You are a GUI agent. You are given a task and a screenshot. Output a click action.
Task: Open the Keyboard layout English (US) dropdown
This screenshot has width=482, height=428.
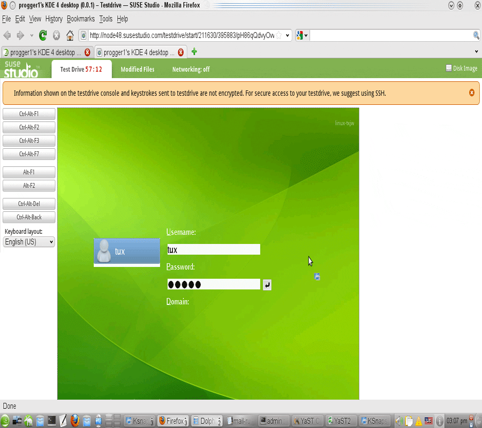pyautogui.click(x=29, y=242)
